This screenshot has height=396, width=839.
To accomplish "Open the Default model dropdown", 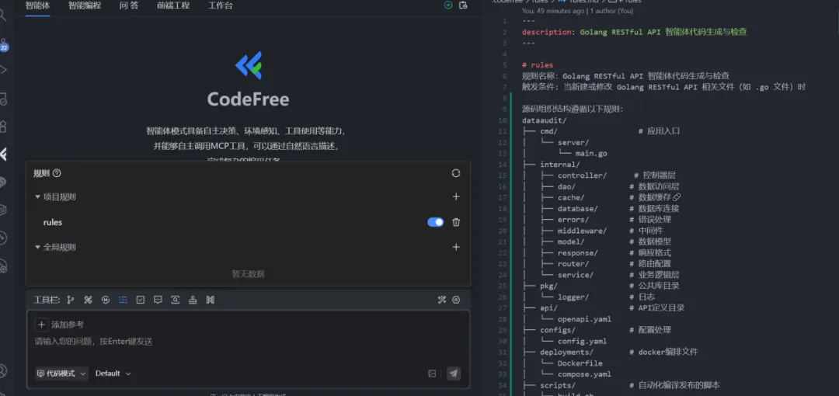I will coord(113,373).
